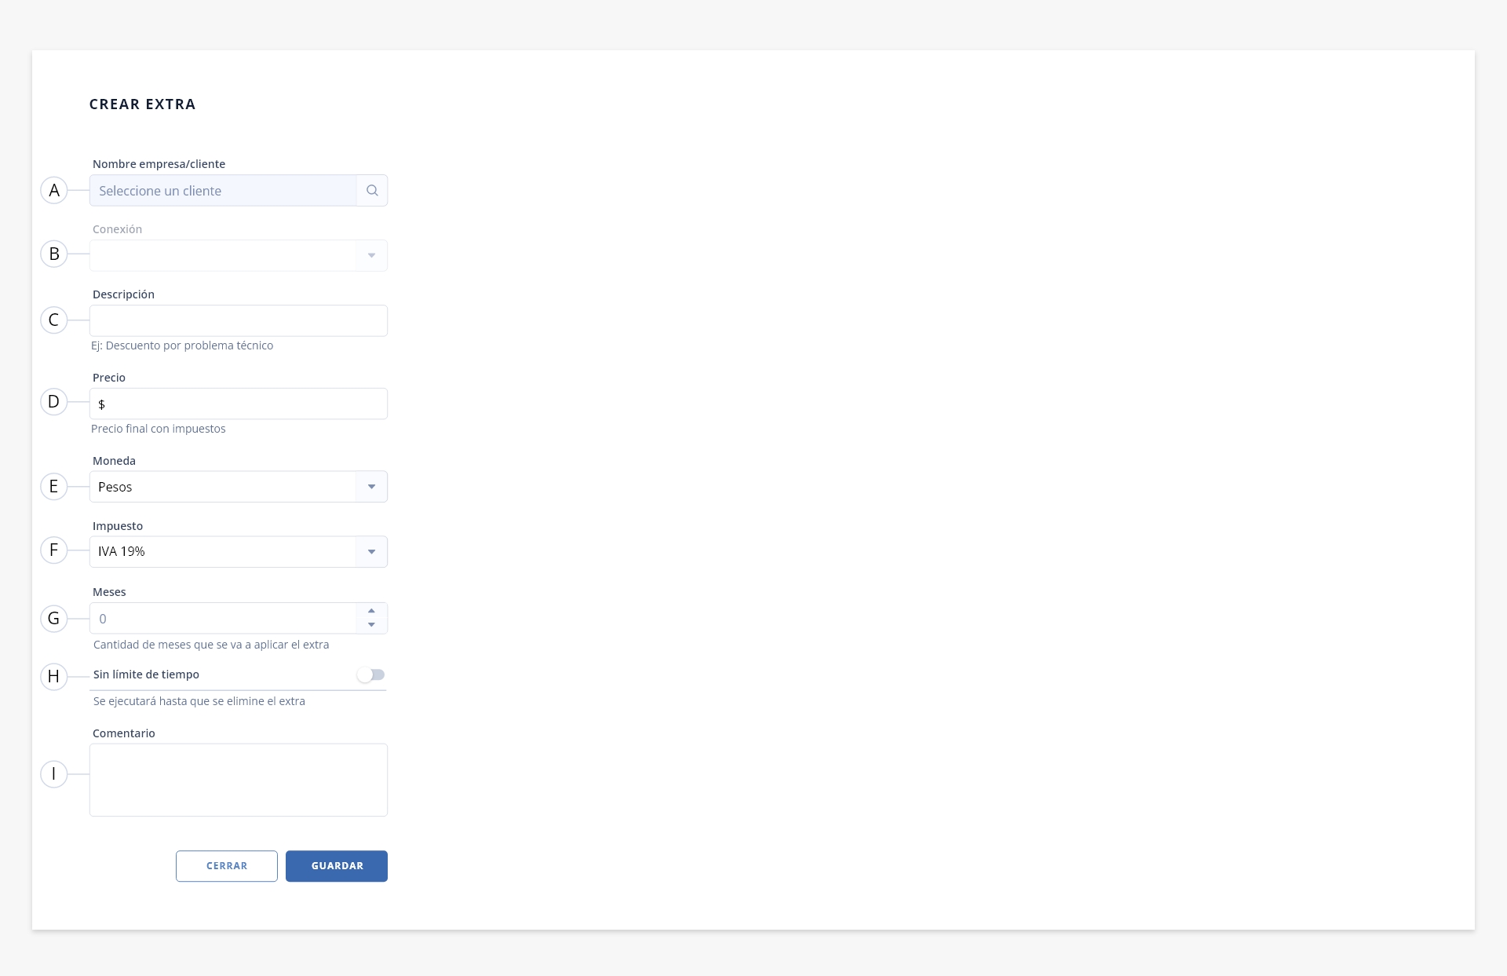1507x976 pixels.
Task: Click the Cerrar button
Action: click(x=227, y=866)
